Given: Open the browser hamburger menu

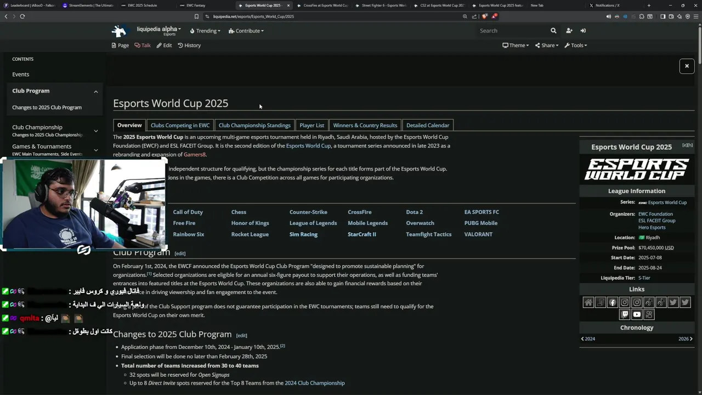Looking at the screenshot, I should [696, 16].
